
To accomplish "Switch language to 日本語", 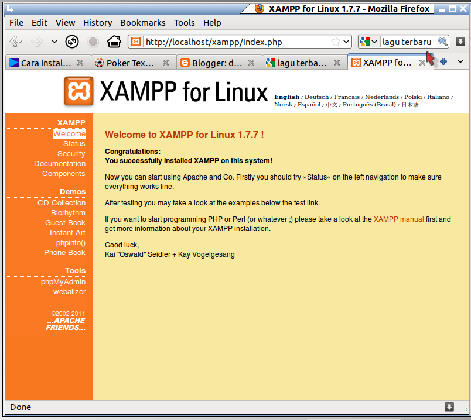I will 410,105.
